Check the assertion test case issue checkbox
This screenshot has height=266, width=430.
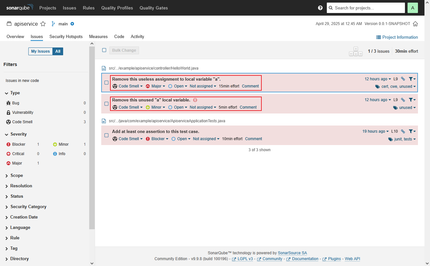pyautogui.click(x=106, y=135)
